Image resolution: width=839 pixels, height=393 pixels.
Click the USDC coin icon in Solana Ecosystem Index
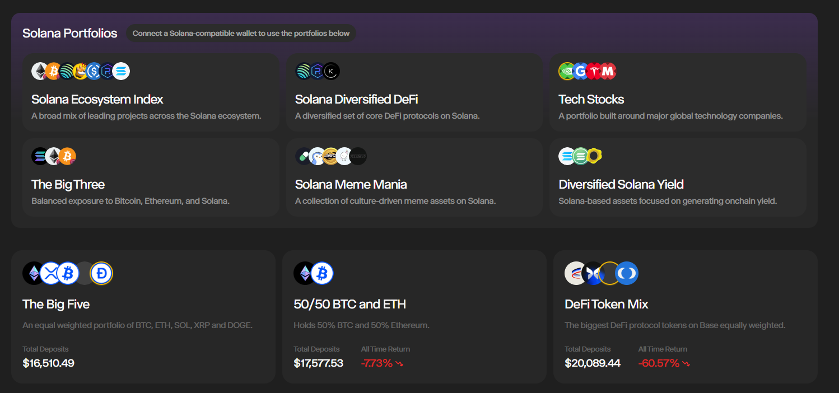click(x=94, y=71)
